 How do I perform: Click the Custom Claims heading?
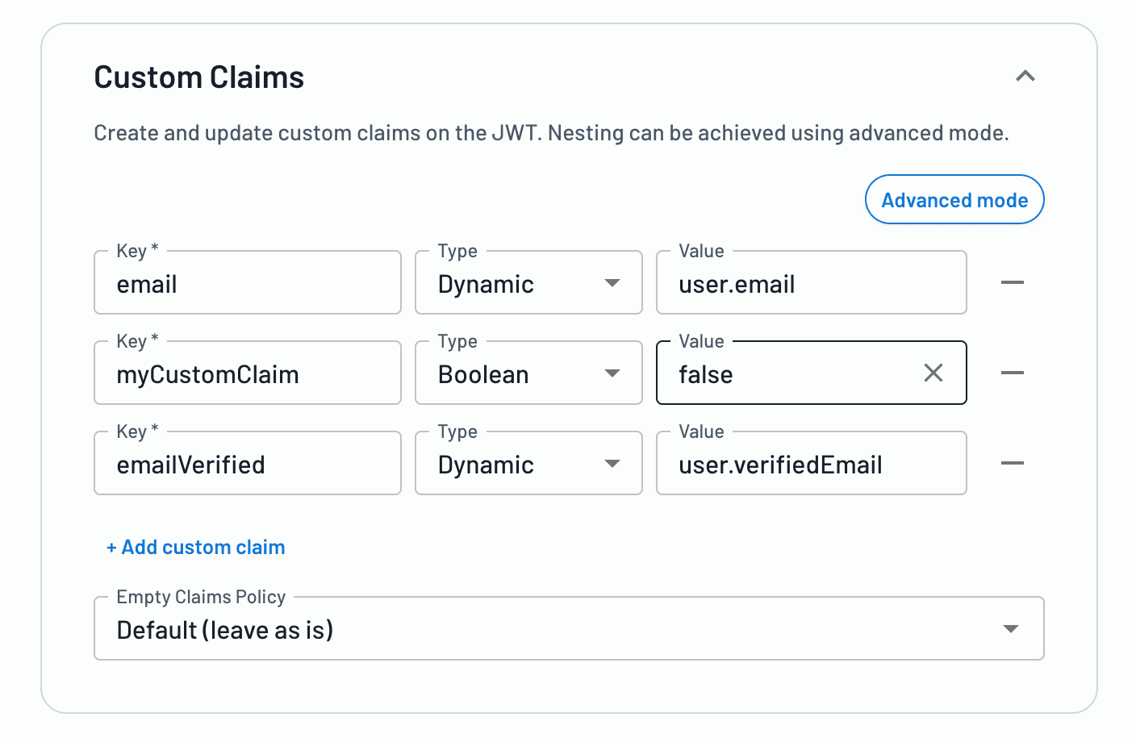[x=198, y=77]
